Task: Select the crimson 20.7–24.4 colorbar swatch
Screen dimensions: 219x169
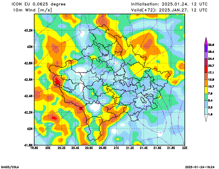Action: pos(206,62)
